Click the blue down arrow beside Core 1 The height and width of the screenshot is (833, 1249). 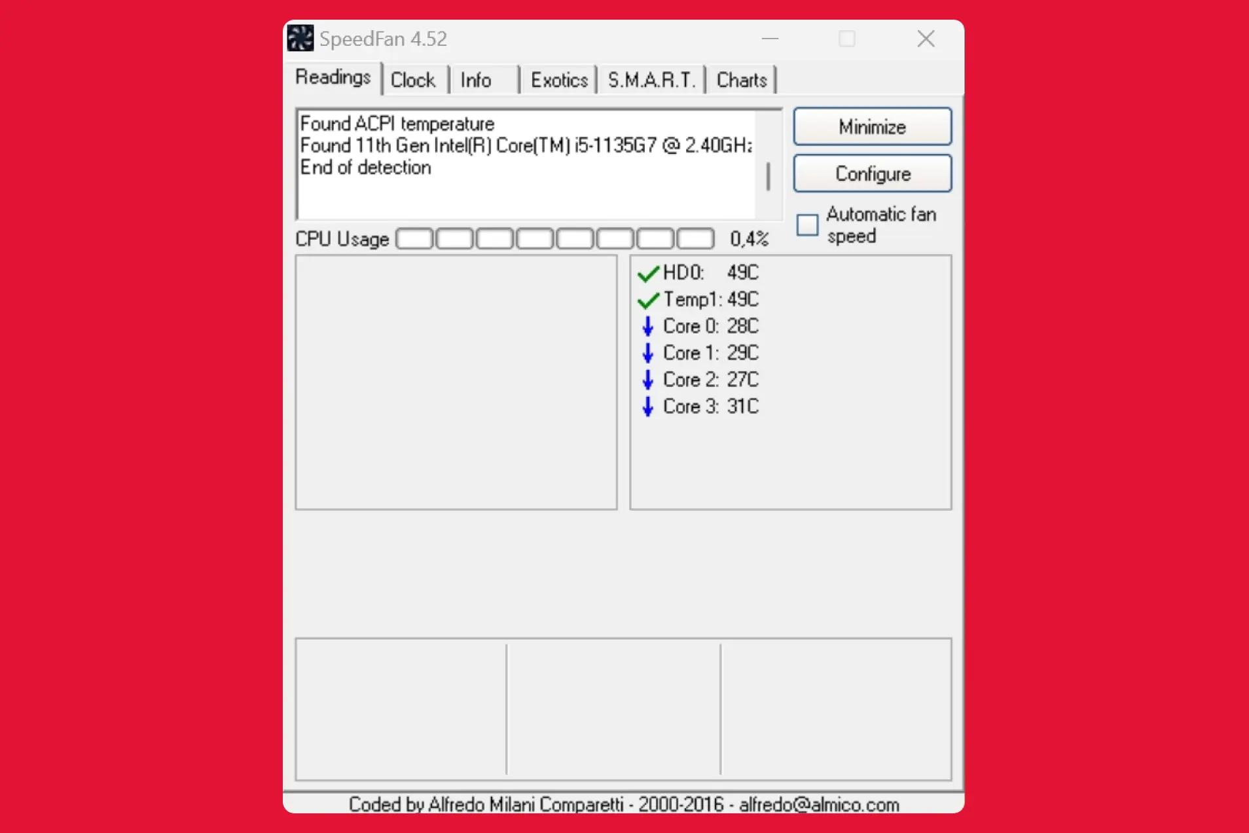pyautogui.click(x=647, y=353)
